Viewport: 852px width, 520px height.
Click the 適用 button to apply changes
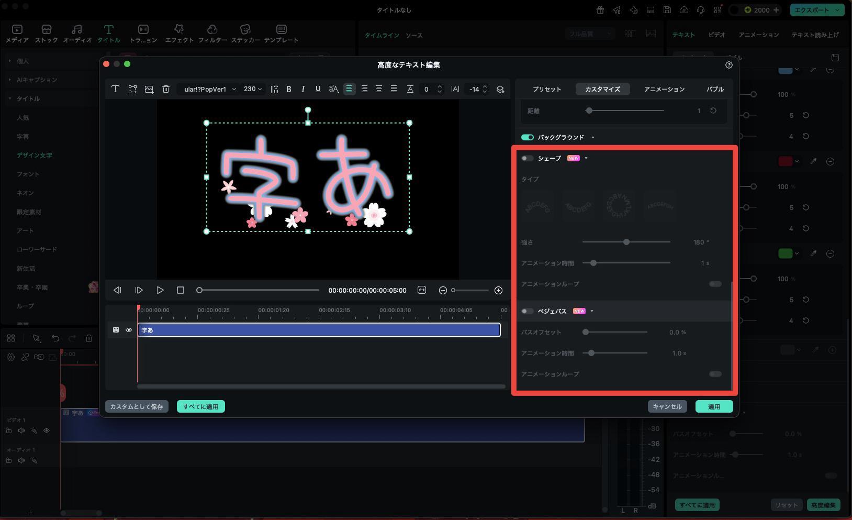tap(714, 406)
